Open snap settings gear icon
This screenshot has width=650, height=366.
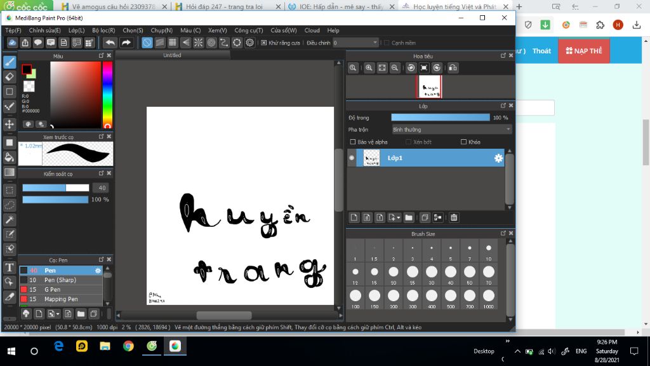(x=250, y=43)
